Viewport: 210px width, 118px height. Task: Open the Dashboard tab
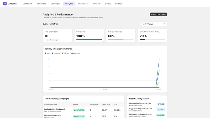point(28,4)
